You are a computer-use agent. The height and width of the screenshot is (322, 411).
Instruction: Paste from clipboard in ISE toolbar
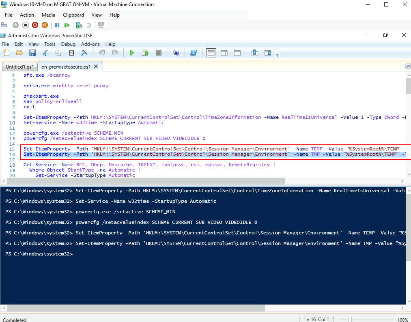click(x=71, y=53)
